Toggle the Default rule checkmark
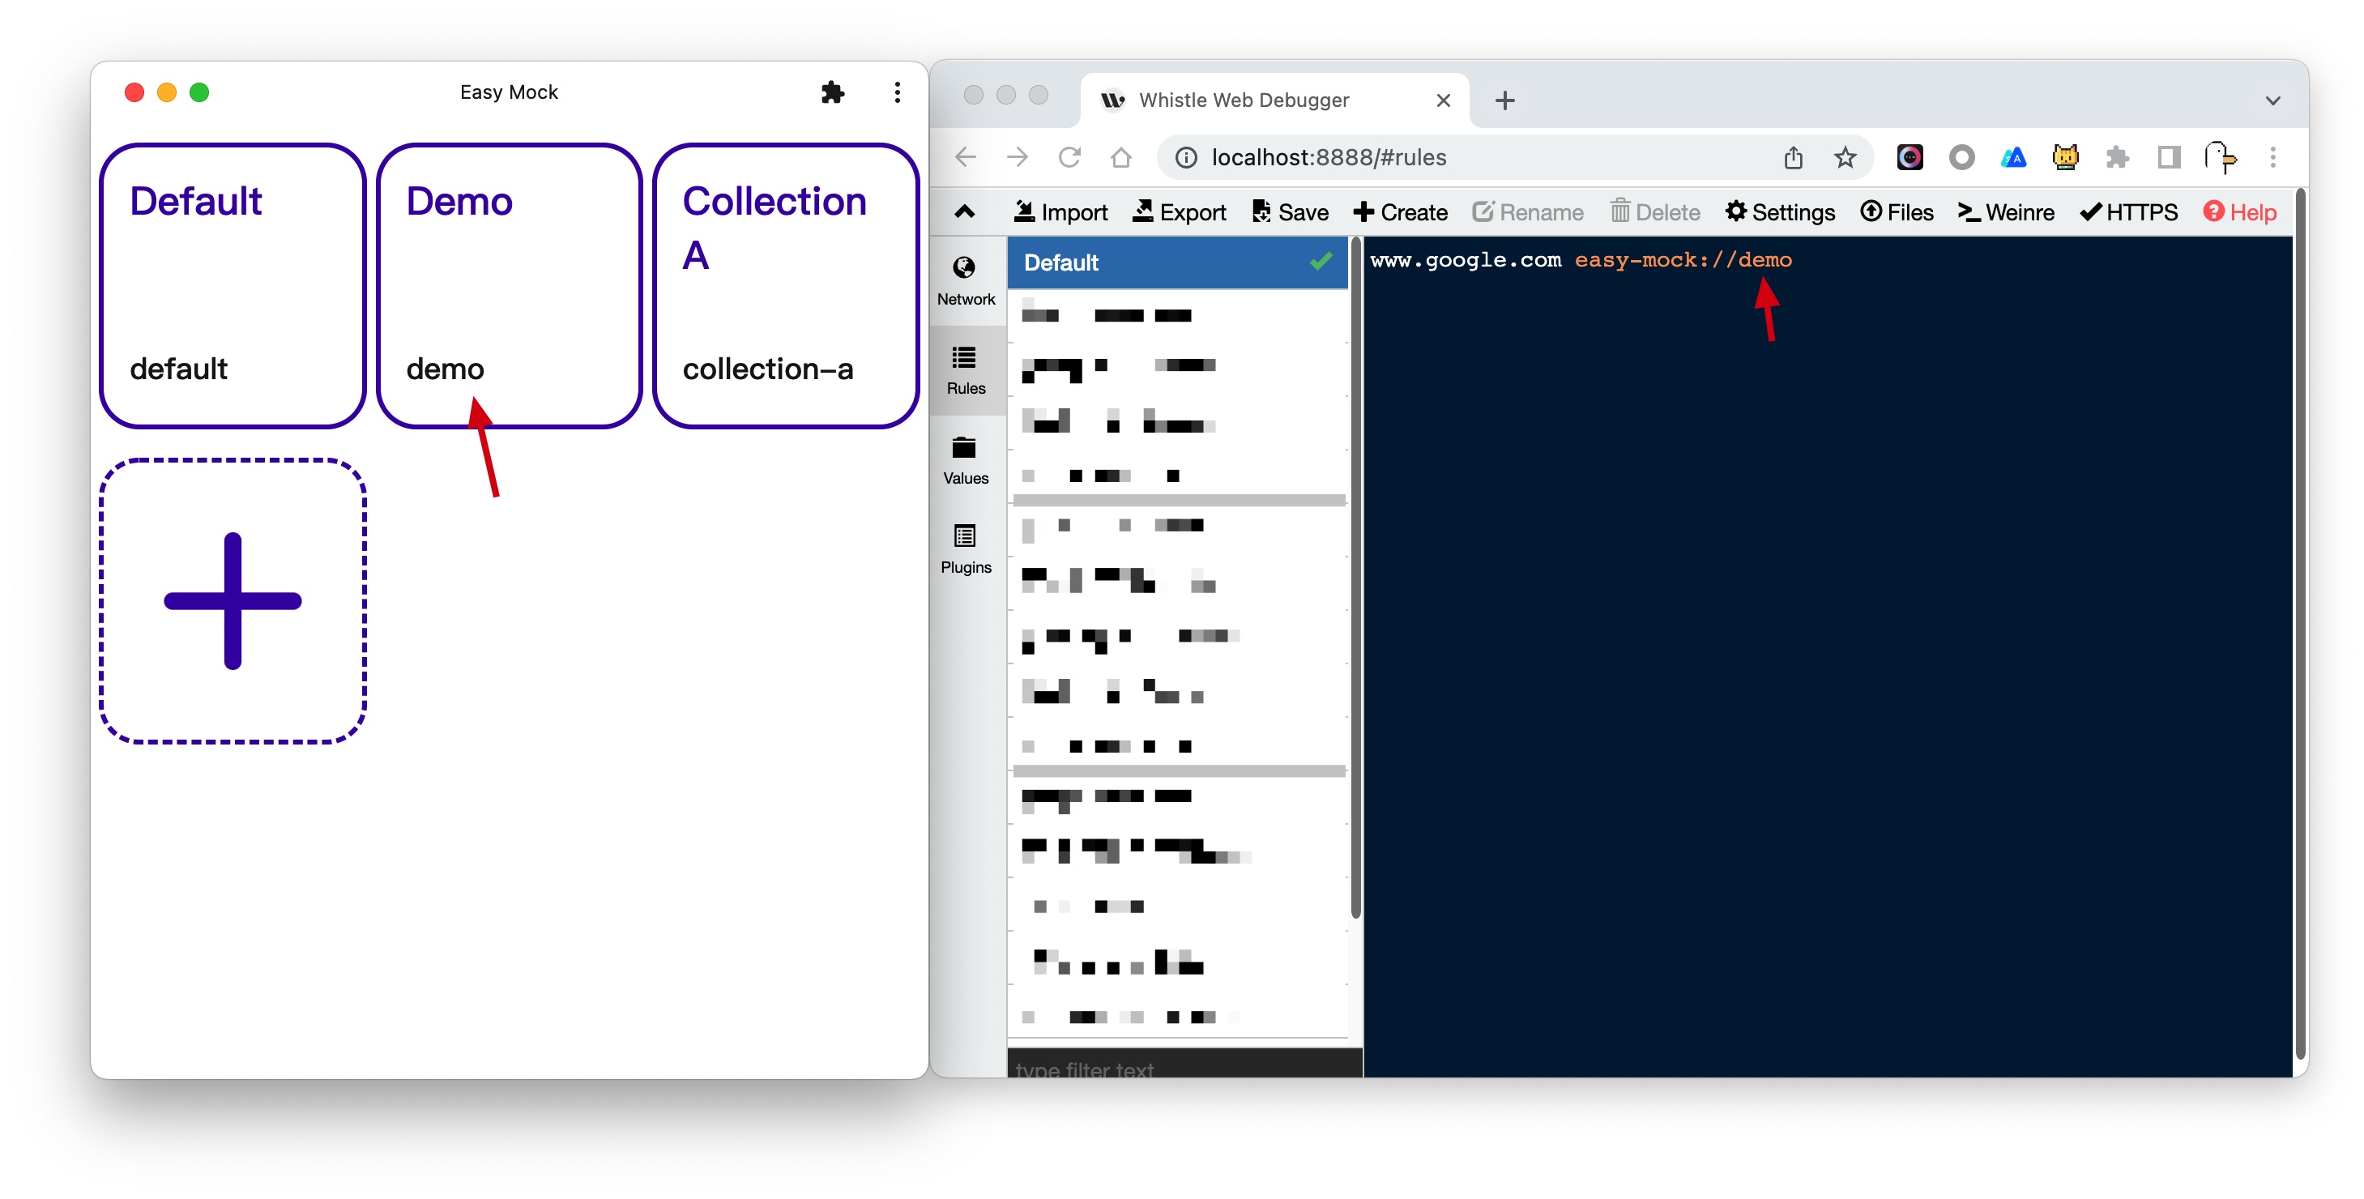Viewport: 2364px width, 1199px height. coord(1320,262)
